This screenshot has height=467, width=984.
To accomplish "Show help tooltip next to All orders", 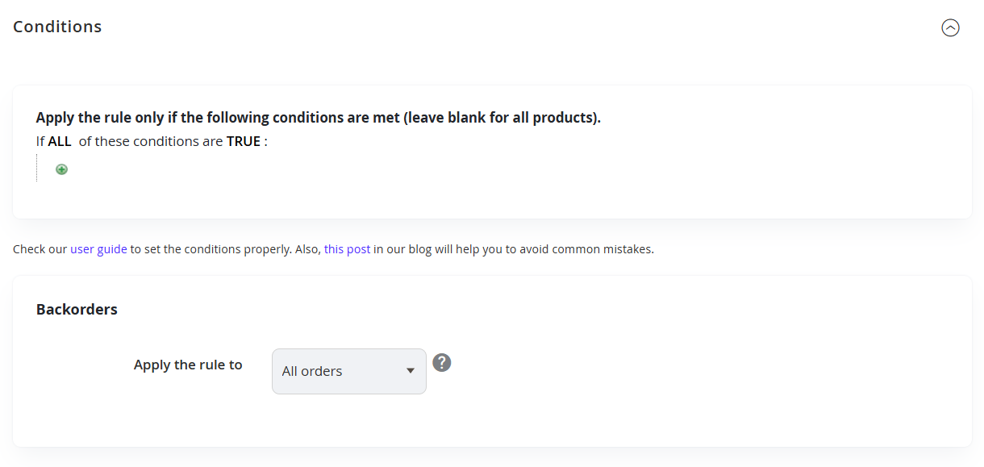I will (442, 363).
